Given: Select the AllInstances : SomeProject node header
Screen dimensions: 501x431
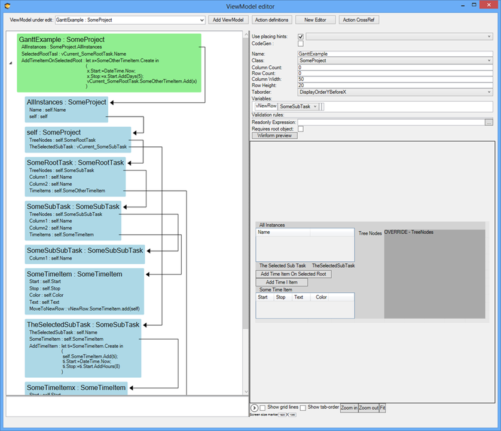Looking at the screenshot, I should (x=66, y=102).
